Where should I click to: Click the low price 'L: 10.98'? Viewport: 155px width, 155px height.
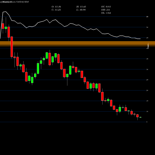(x=81, y=10)
